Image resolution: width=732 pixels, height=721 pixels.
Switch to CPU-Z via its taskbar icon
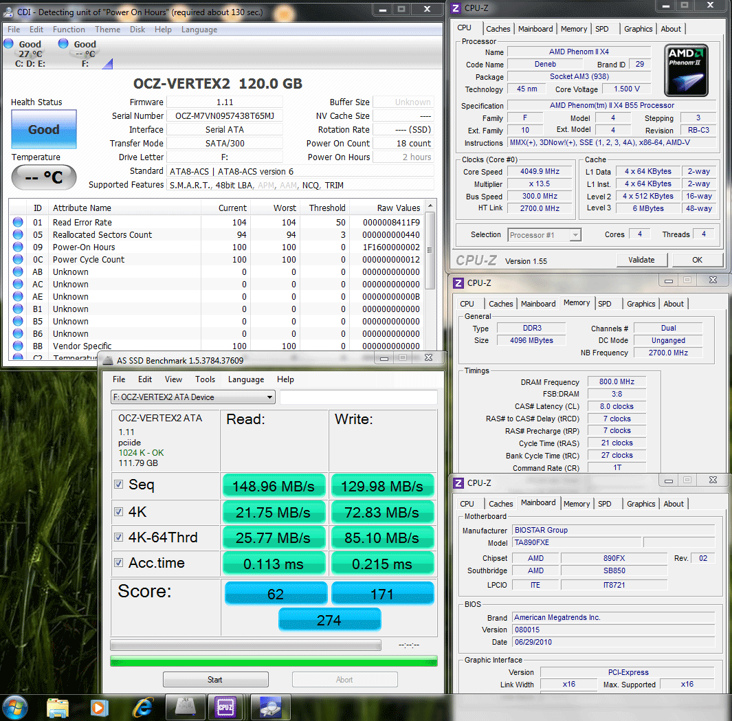point(225,707)
